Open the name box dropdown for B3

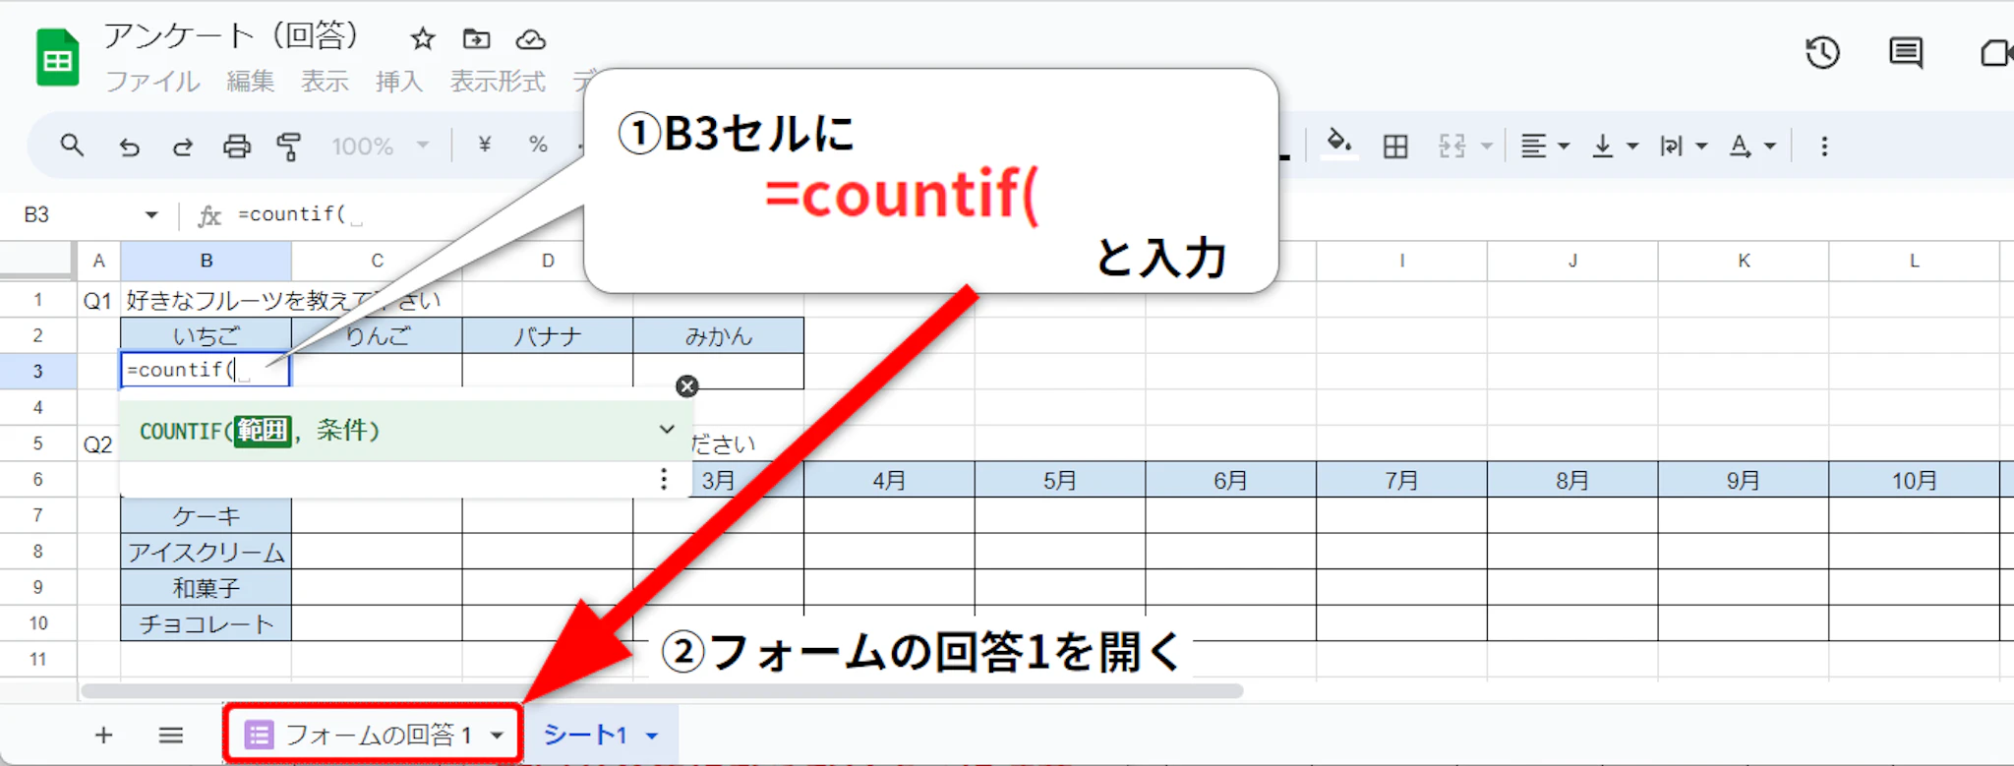[151, 214]
